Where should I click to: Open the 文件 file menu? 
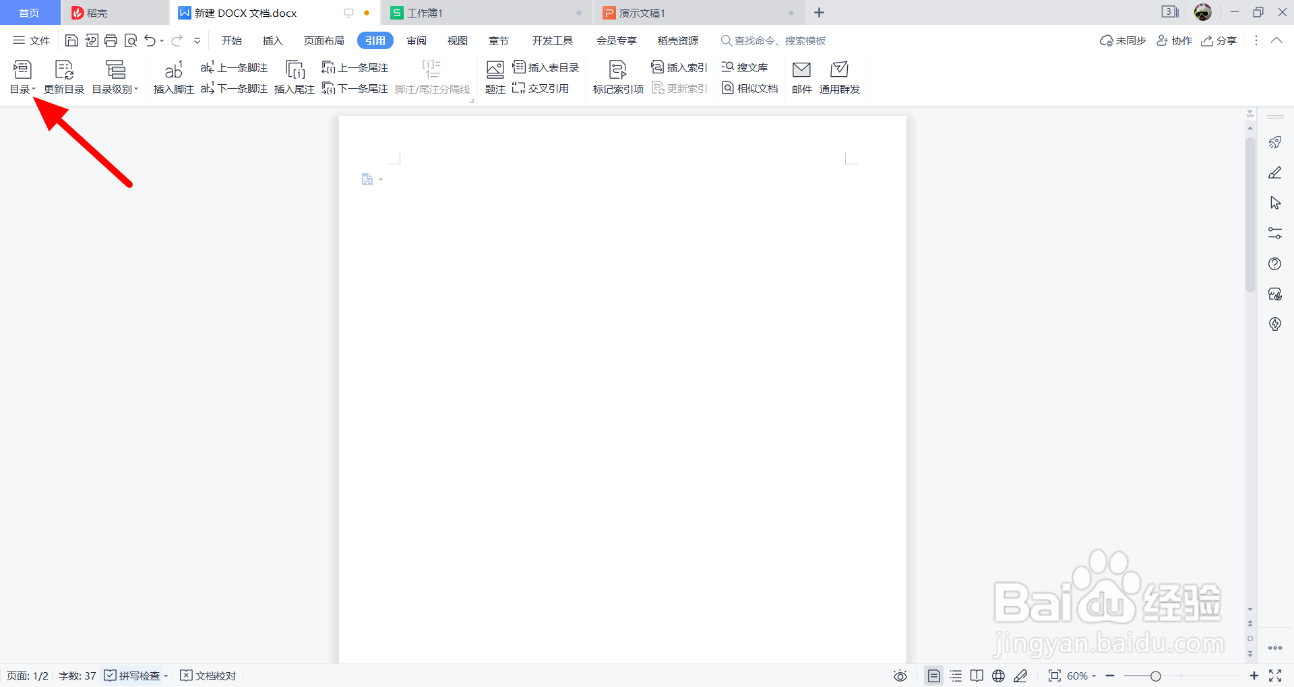click(32, 40)
